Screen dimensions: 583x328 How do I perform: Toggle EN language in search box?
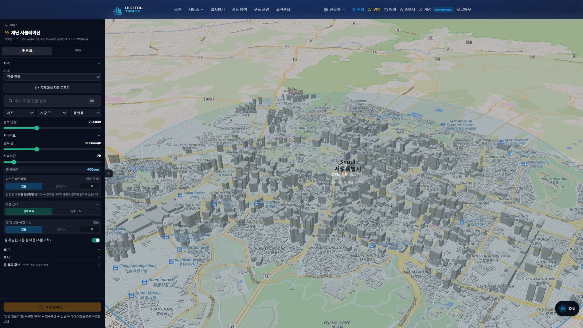point(92,101)
